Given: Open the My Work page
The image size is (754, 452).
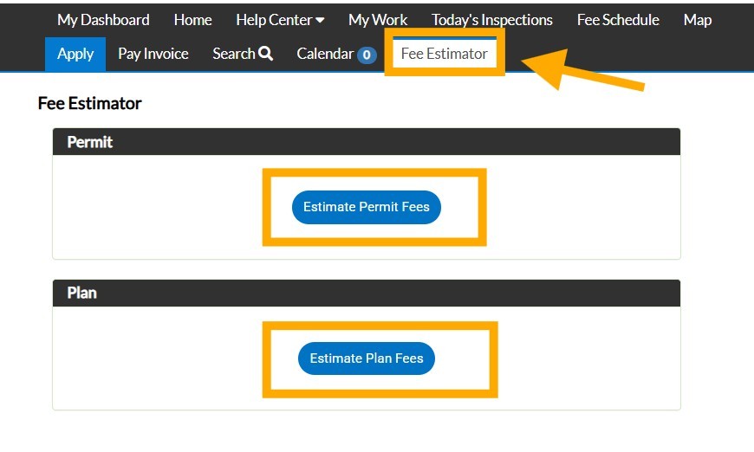Looking at the screenshot, I should 378,20.
